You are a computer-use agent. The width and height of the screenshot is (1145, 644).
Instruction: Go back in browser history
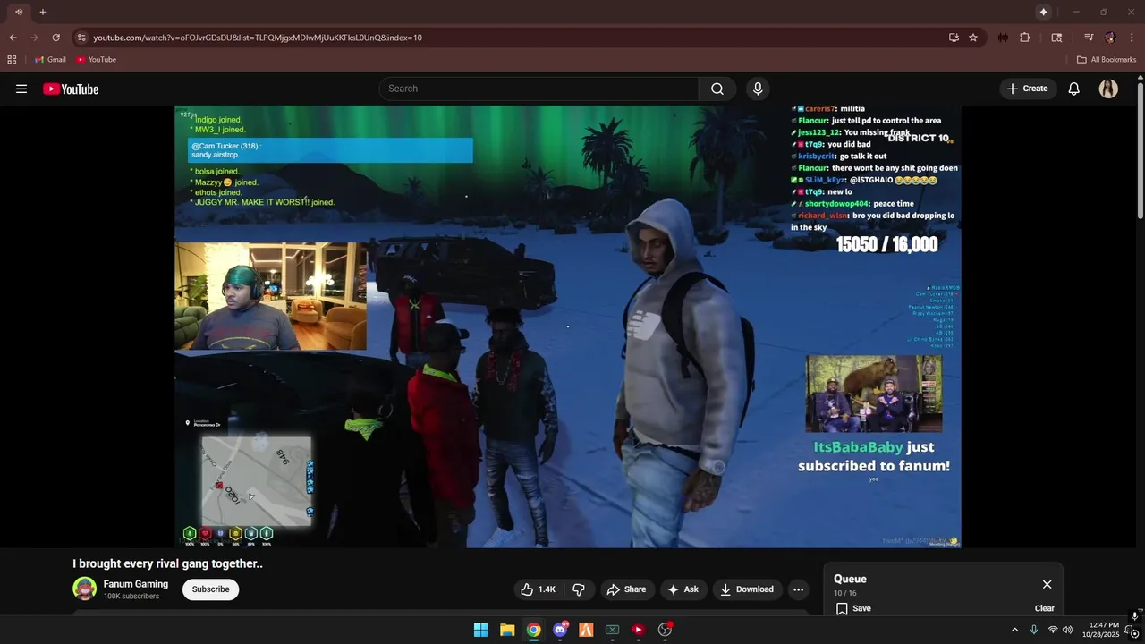point(13,38)
